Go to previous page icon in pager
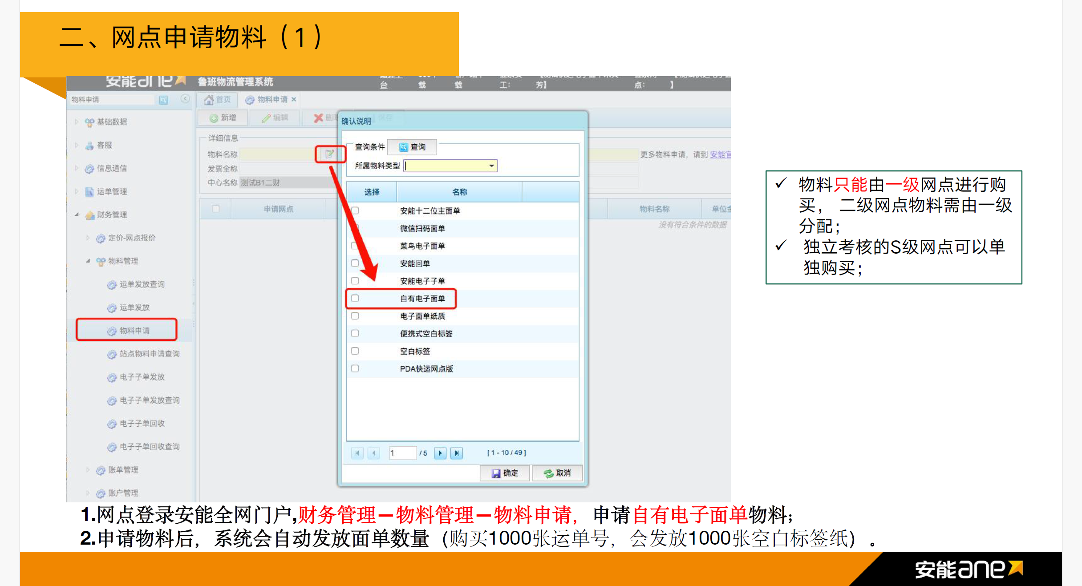The image size is (1082, 586). click(374, 453)
